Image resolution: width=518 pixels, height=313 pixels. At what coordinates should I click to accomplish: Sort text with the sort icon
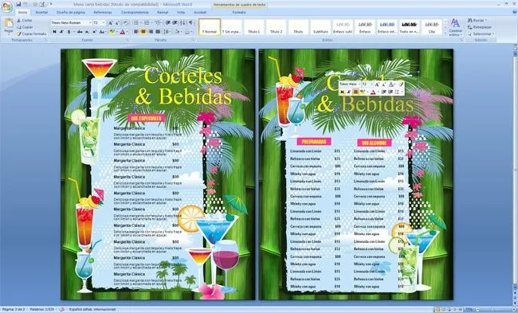pyautogui.click(x=182, y=23)
